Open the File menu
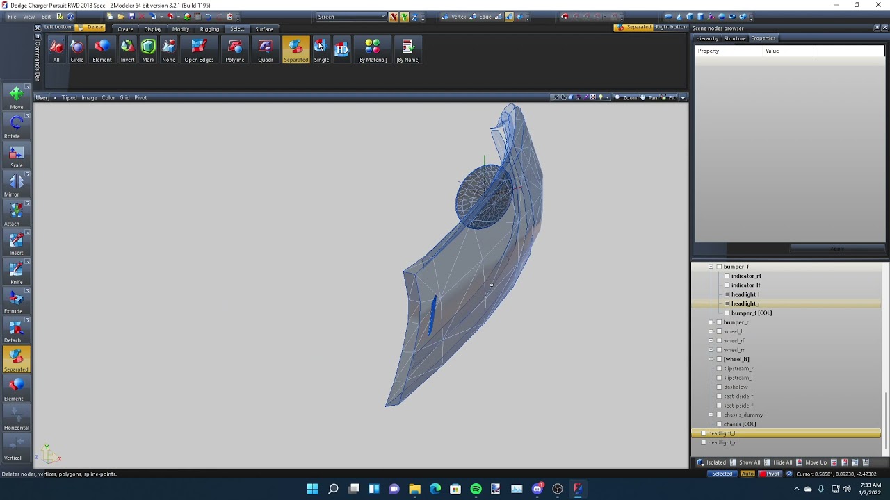Viewport: 890px width, 500px height. 12,17
